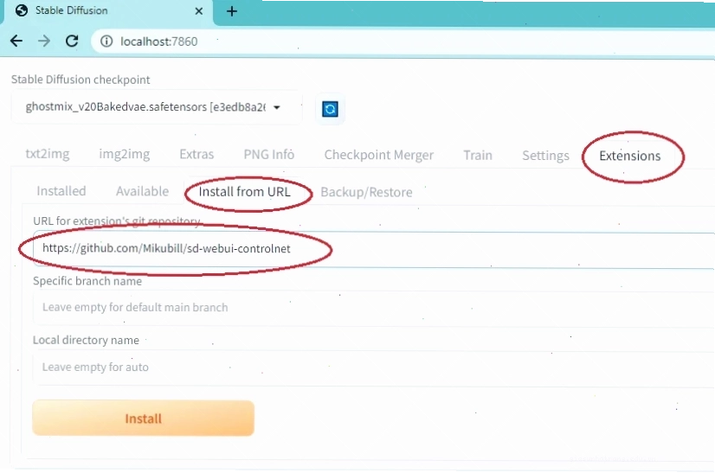
Task: Open the Checkpoint Merger tab
Action: (x=379, y=156)
